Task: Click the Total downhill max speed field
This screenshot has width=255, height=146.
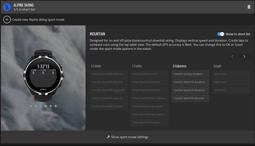Action: point(149,114)
